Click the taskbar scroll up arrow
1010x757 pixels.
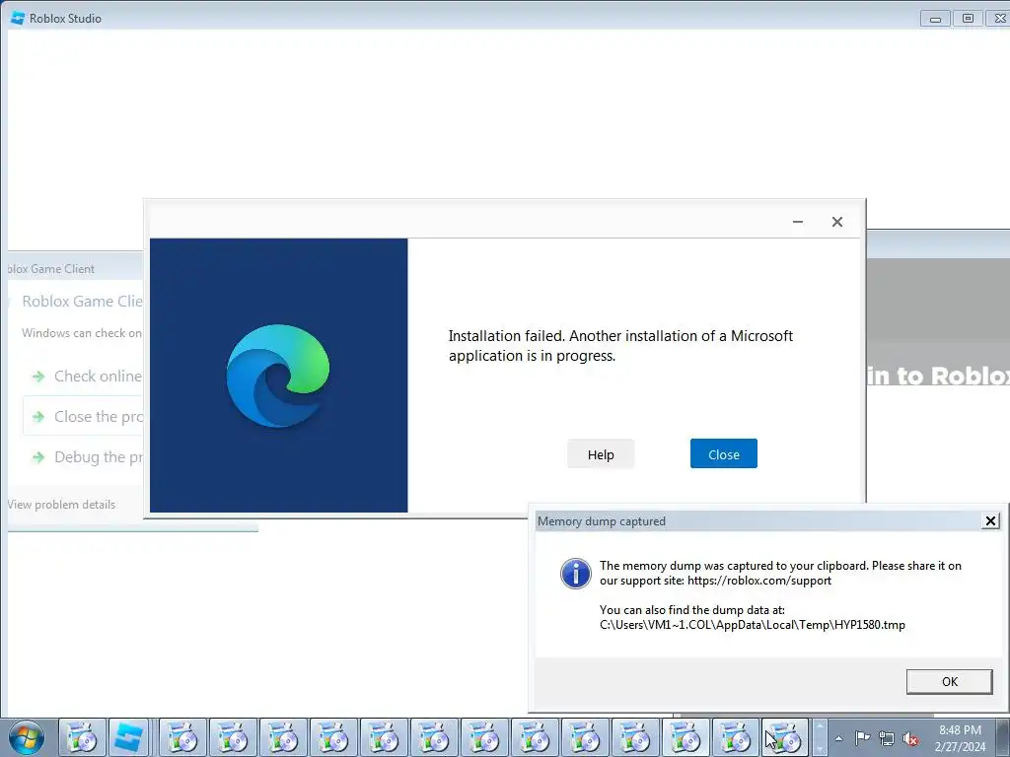coord(820,726)
